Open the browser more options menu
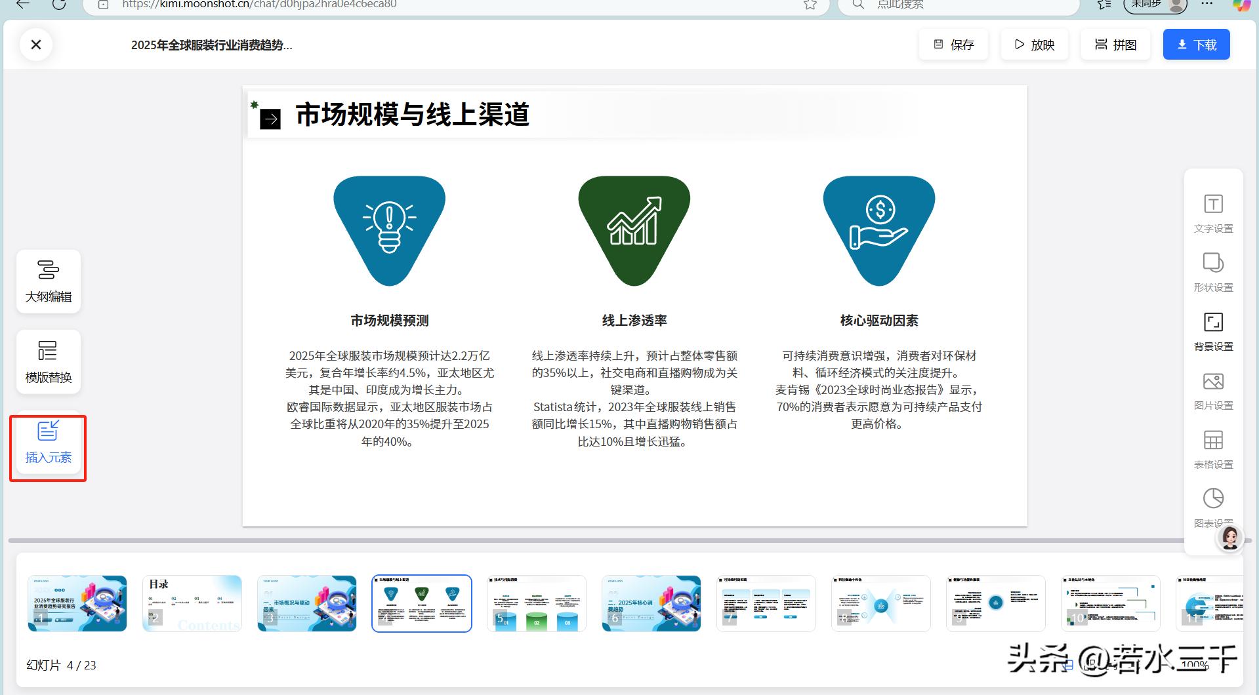The height and width of the screenshot is (695, 1259). point(1207,4)
